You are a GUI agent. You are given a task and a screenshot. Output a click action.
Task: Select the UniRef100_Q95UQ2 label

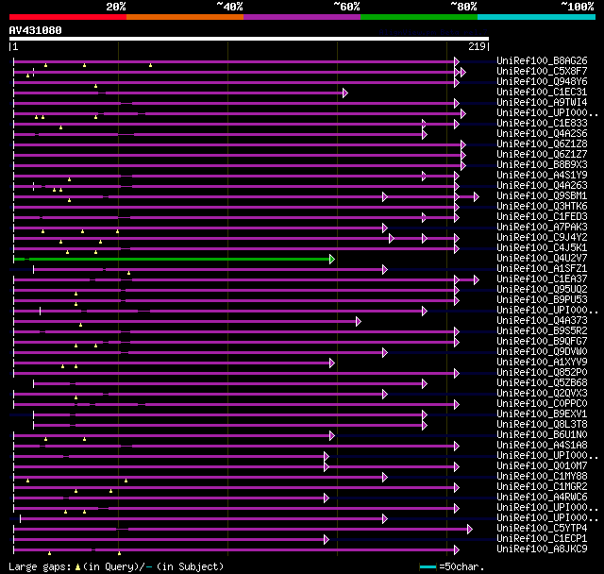[x=542, y=290]
